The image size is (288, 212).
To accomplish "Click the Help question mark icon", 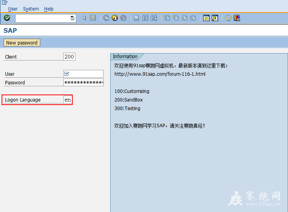I will point(228,18).
